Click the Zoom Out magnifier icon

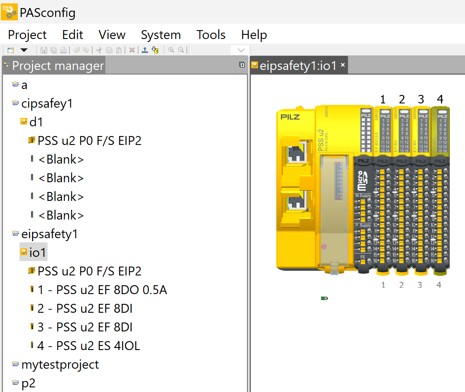(x=181, y=50)
